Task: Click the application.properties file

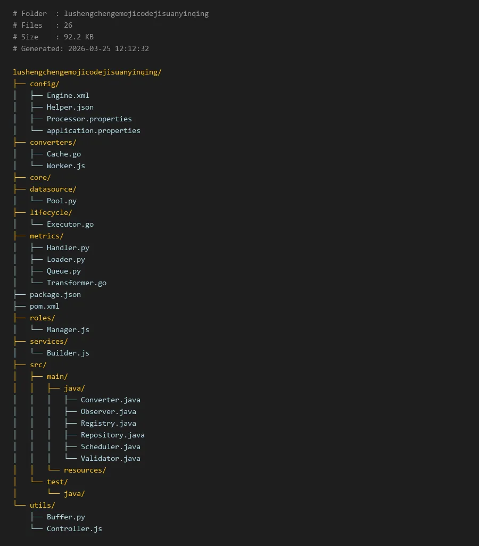Action: (x=93, y=130)
